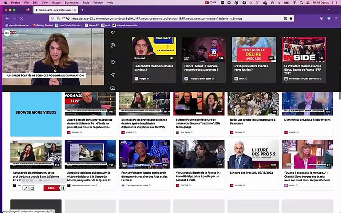Open Firefox hamburger application menu

tap(336, 18)
